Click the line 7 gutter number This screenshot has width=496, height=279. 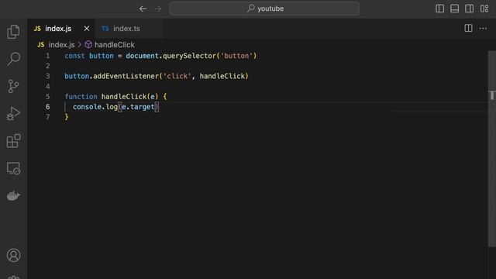pos(47,117)
